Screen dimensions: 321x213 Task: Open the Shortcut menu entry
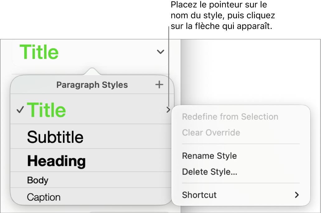(199, 195)
